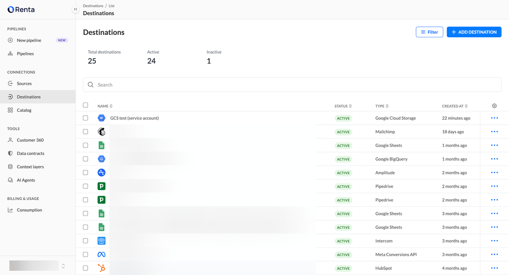Open the three-dot menu for Meta Conversions API row
Screen dimensions: 510x275
[x=494, y=255]
